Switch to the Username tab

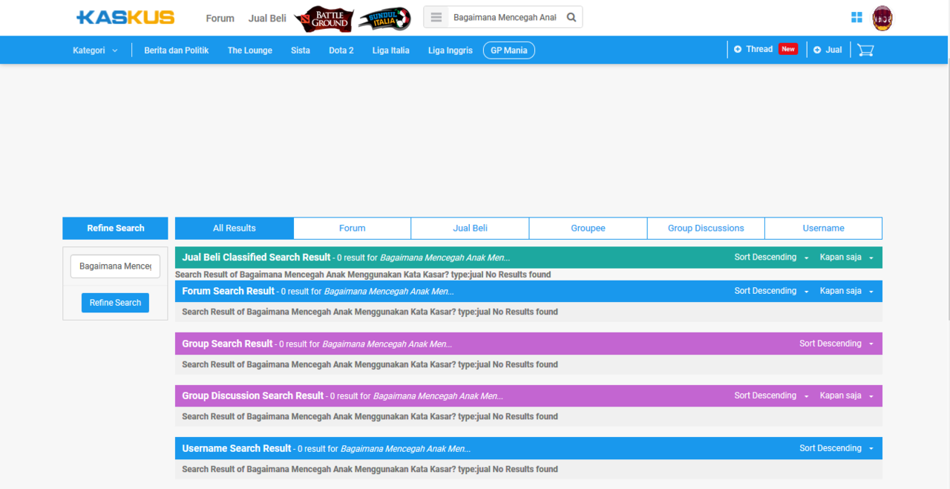(x=824, y=228)
